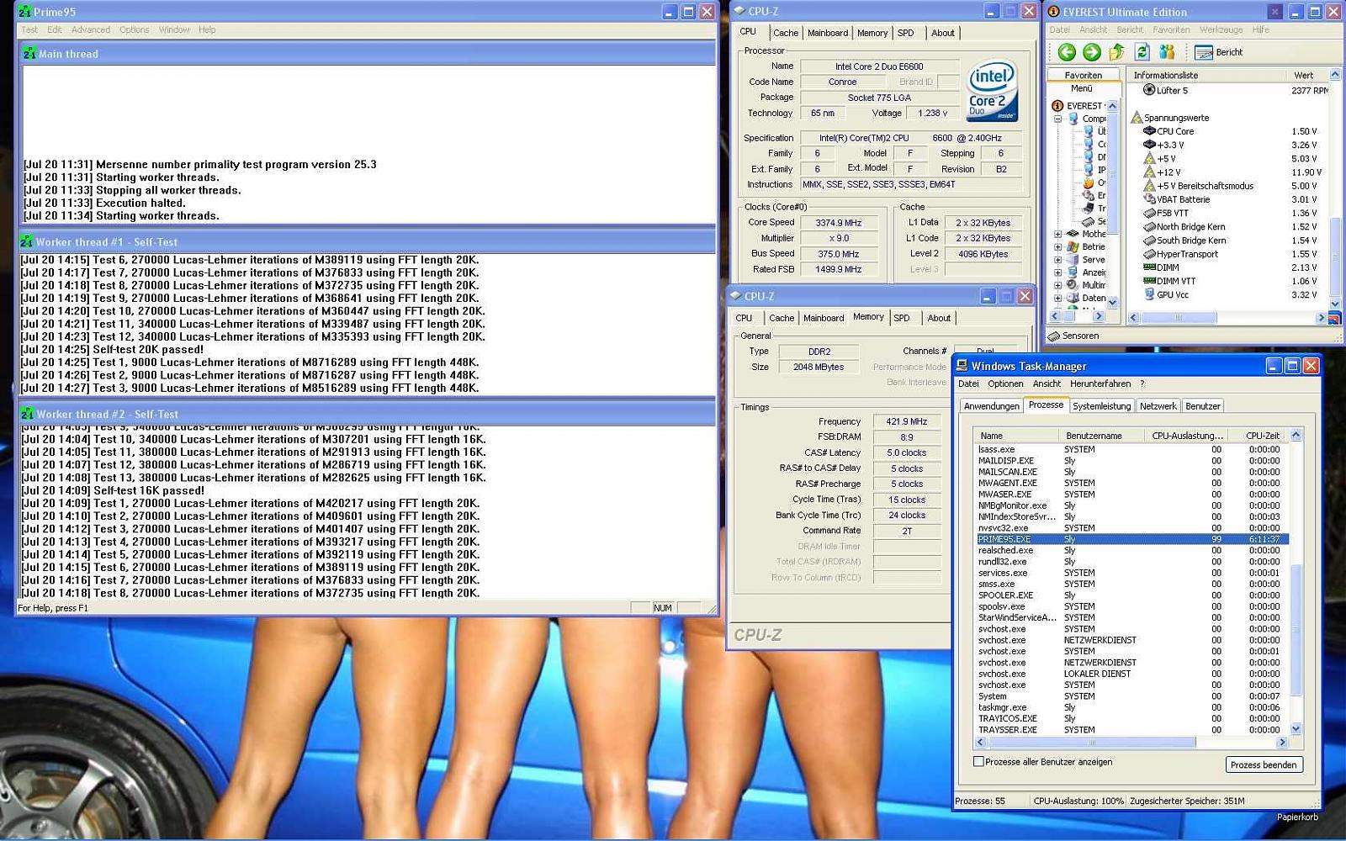Switch to Mainboard tab in upper CPU-Z
This screenshot has width=1346, height=841.
coord(828,33)
